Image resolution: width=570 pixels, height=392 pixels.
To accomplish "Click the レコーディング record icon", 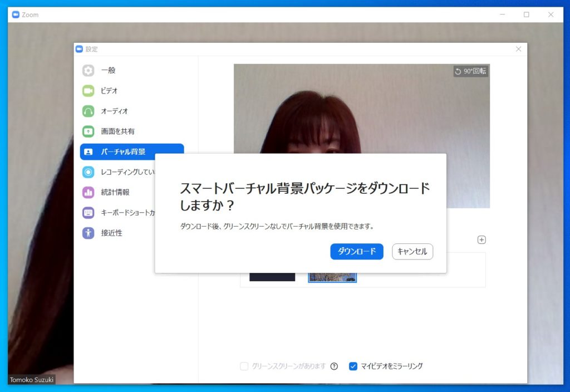I will point(89,172).
